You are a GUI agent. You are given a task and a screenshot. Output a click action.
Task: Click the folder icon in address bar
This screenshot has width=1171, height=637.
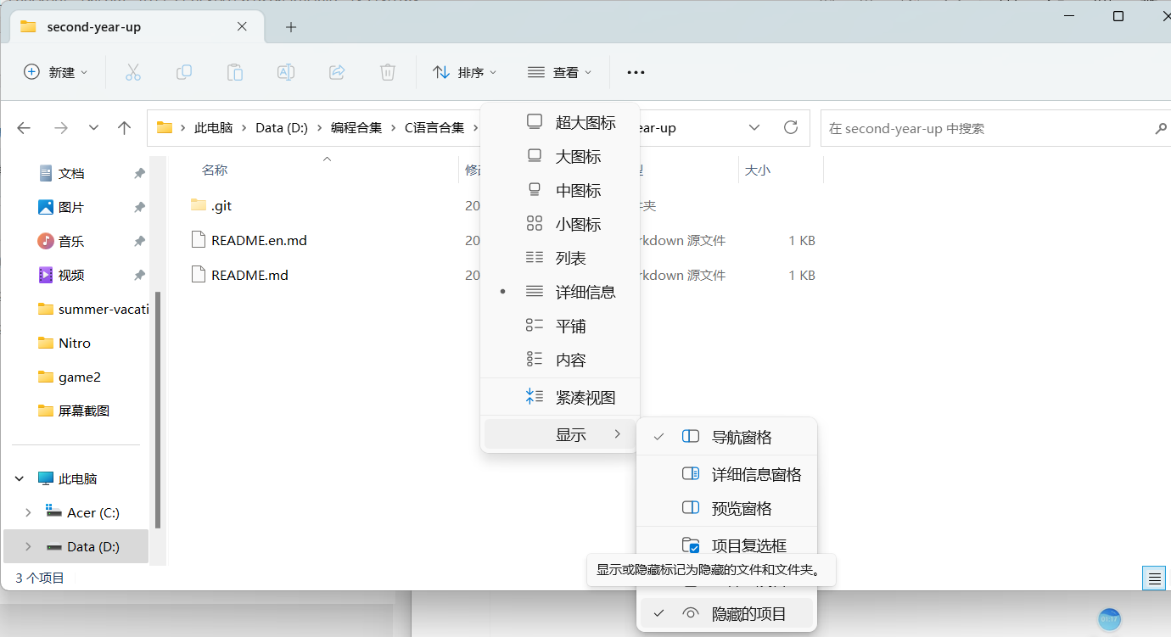[164, 128]
